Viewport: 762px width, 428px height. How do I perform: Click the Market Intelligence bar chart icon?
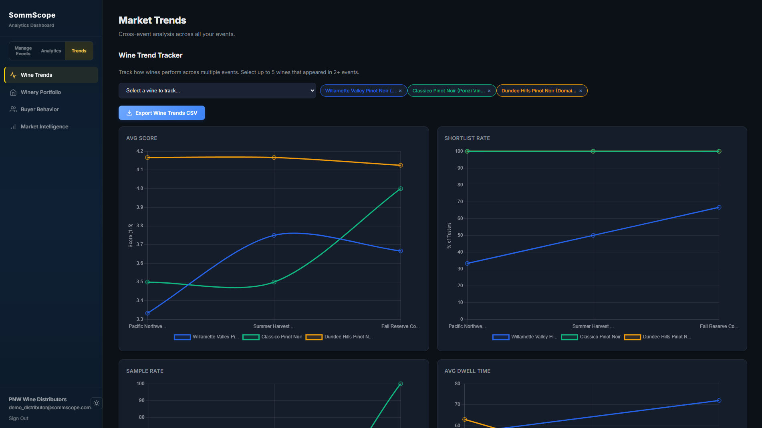[13, 127]
